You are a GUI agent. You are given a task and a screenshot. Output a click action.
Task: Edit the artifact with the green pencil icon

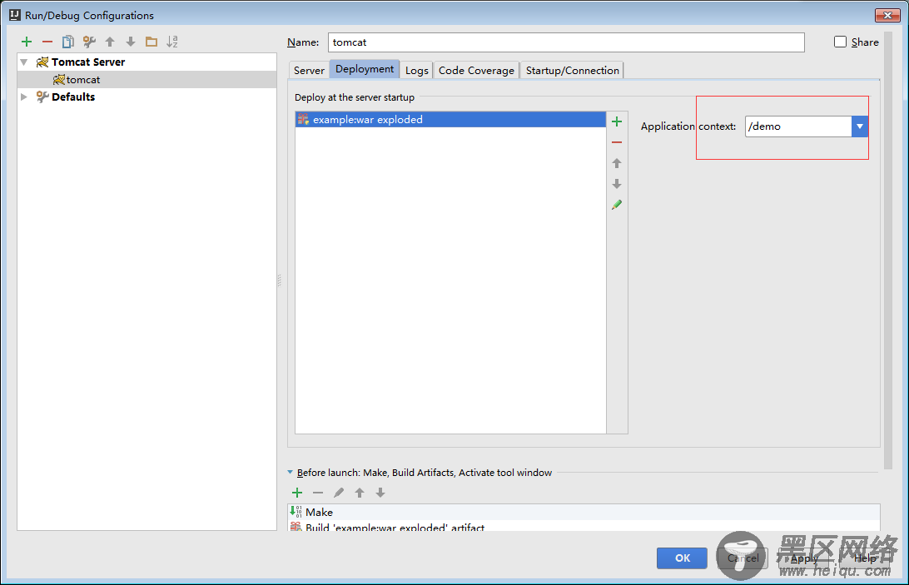pyautogui.click(x=617, y=205)
